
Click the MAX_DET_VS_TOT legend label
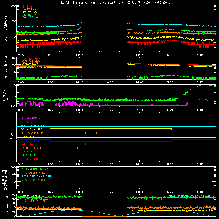coord(34,201)
